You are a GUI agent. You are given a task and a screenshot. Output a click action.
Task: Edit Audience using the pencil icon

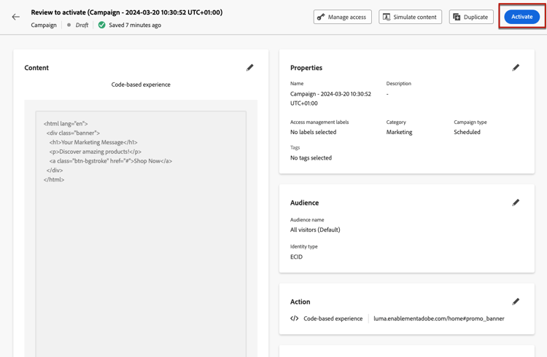point(516,203)
